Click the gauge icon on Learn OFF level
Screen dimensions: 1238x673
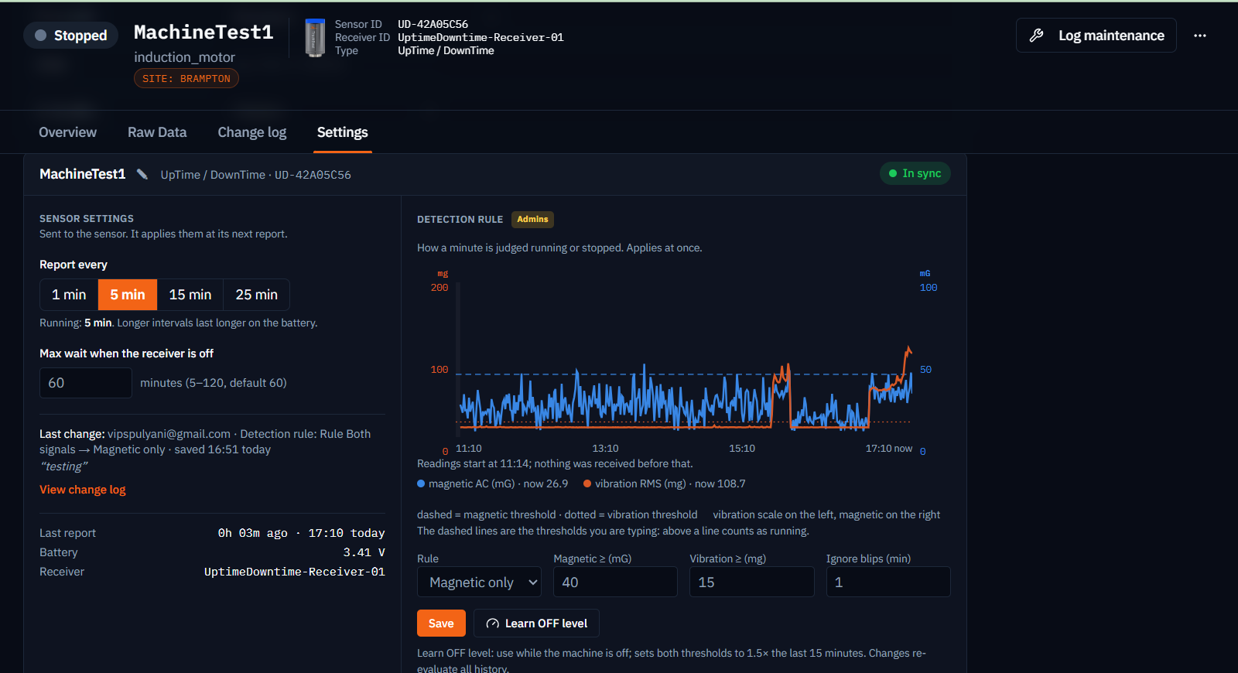click(x=492, y=623)
